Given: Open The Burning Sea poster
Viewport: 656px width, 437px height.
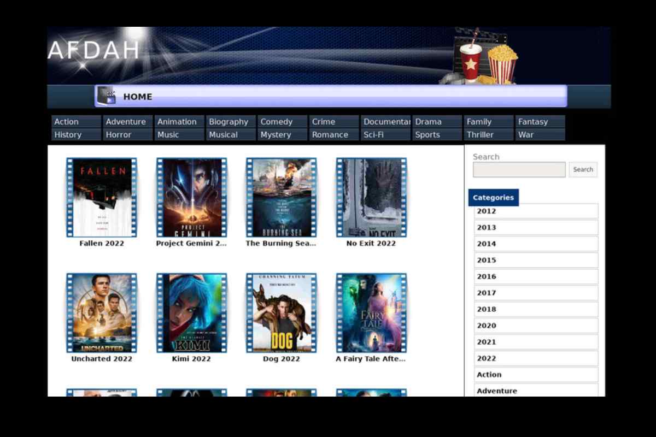Looking at the screenshot, I should (281, 198).
